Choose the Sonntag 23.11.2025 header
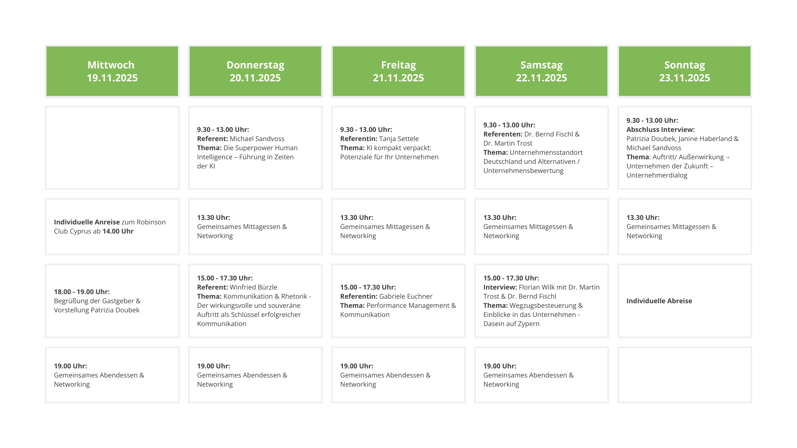Screen dimensions: 797x448 point(685,71)
